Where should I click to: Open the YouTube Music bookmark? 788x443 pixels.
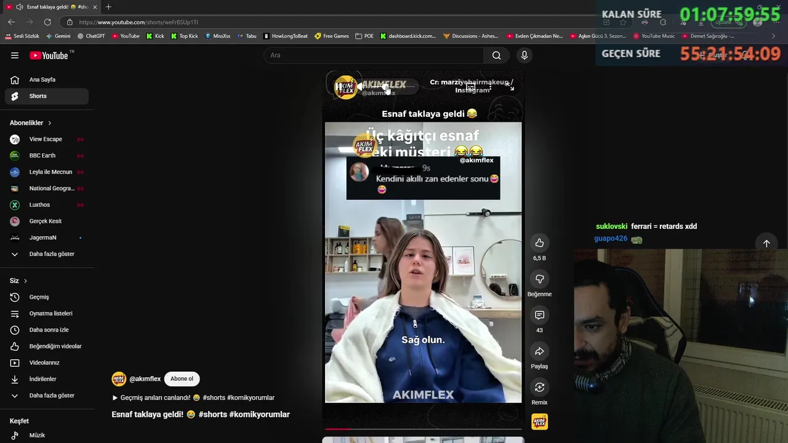coord(654,36)
